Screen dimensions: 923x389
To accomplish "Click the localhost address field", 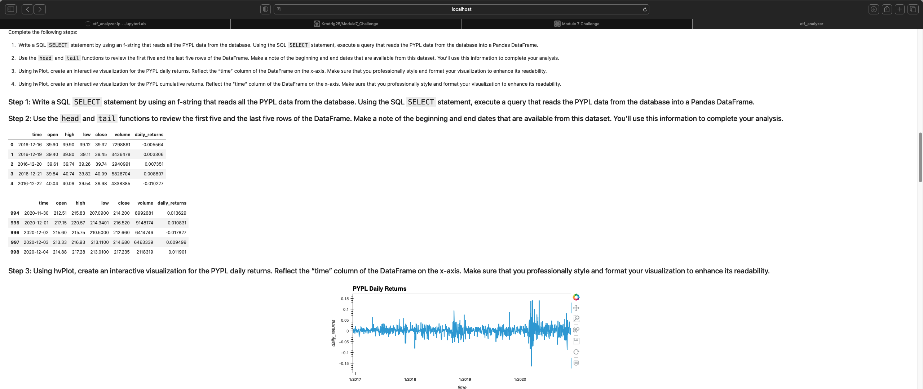I will point(461,9).
